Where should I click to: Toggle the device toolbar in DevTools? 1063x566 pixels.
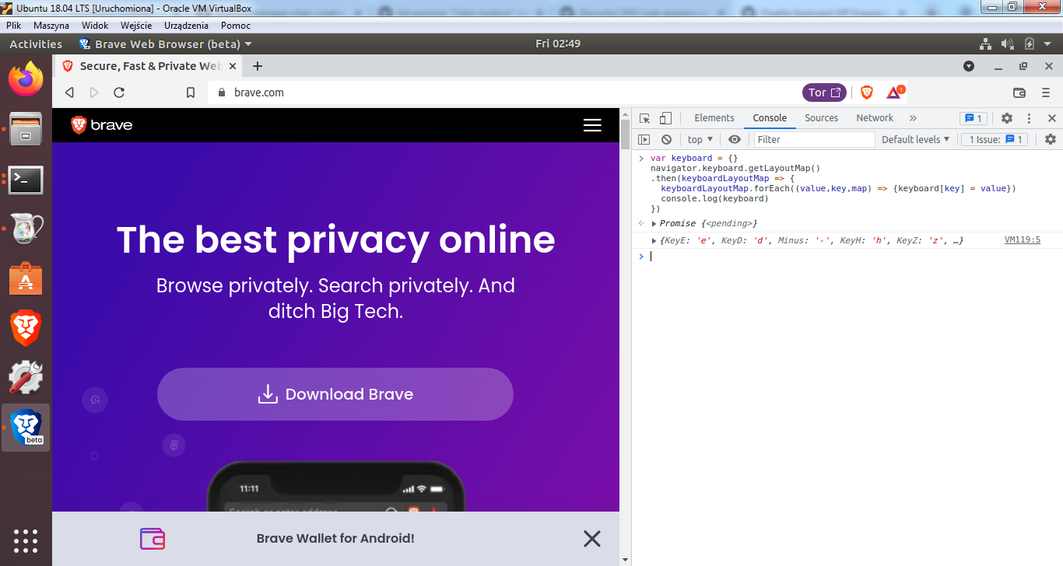point(665,117)
